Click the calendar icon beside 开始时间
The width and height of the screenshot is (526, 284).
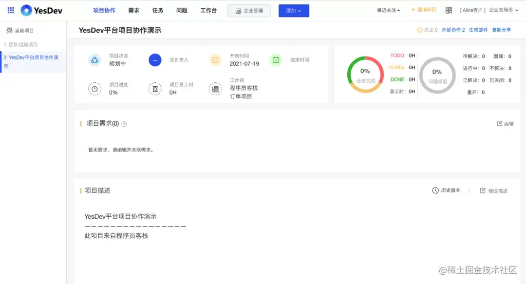(x=215, y=59)
